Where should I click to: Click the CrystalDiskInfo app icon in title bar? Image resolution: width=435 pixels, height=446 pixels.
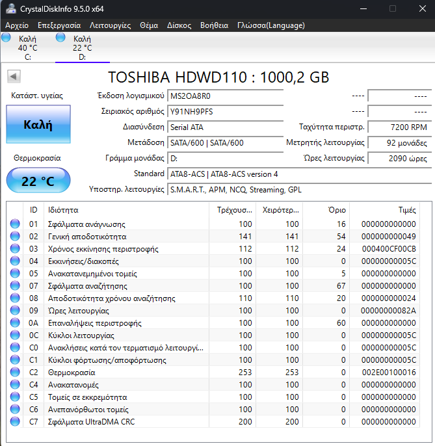11,8
